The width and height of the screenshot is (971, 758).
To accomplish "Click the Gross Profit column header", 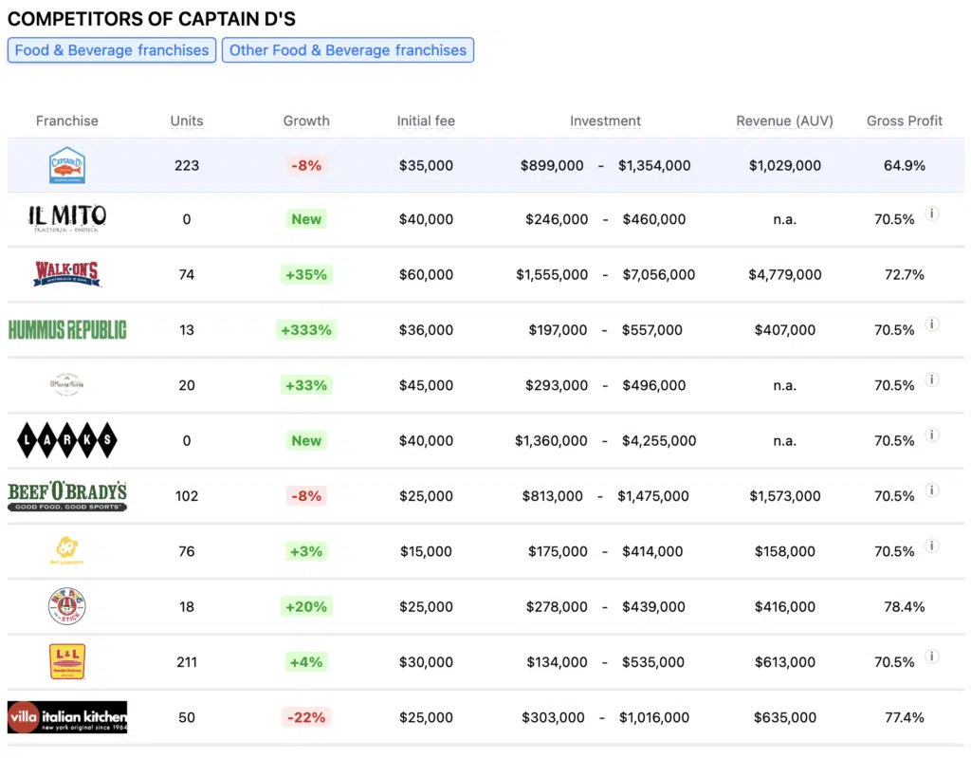I will click(x=905, y=120).
